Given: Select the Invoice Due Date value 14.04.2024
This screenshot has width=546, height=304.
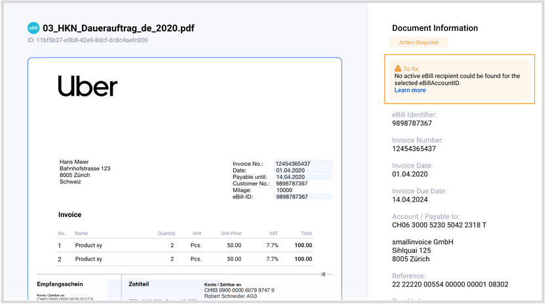Looking at the screenshot, I should 410,200.
